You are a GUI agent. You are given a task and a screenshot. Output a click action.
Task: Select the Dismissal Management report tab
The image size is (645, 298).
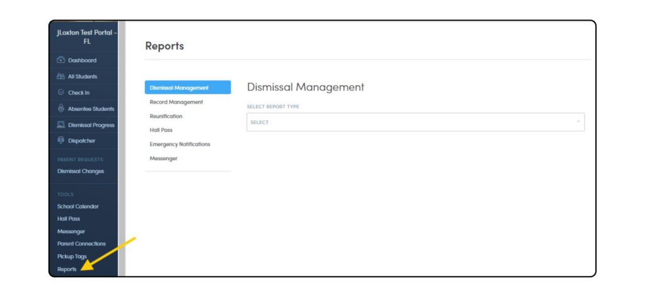(x=180, y=88)
